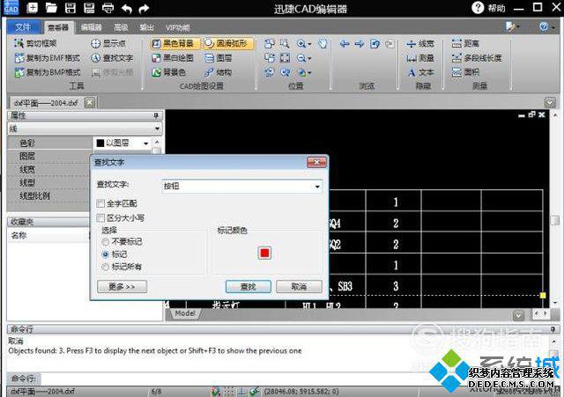This screenshot has height=397, width=564.
Task: Select 标记 radio option
Action: coord(106,254)
